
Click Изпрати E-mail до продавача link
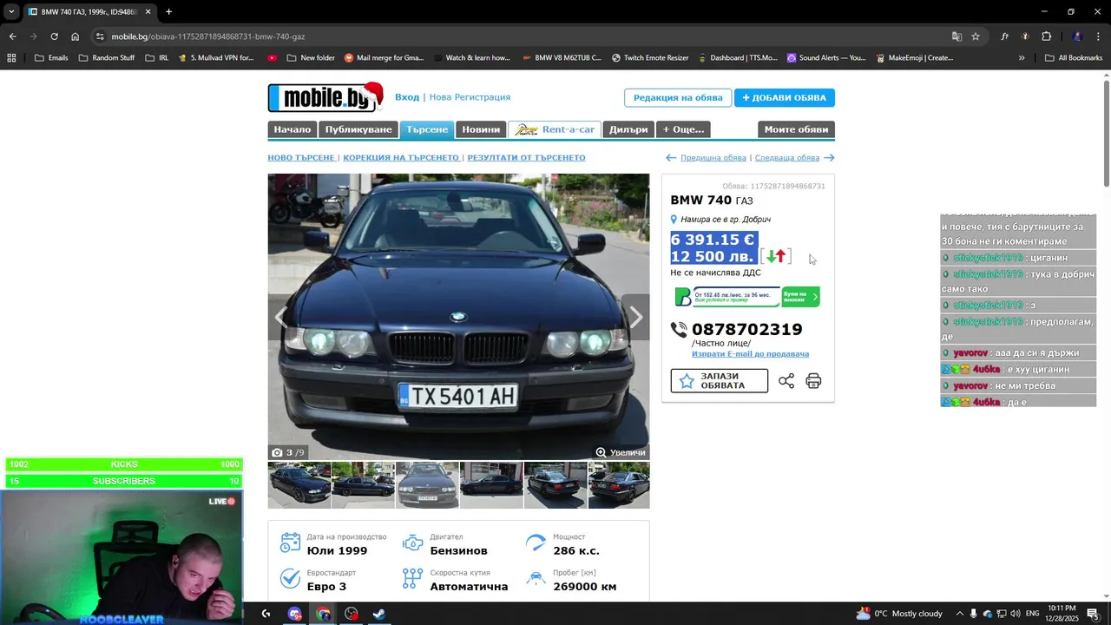click(x=750, y=353)
